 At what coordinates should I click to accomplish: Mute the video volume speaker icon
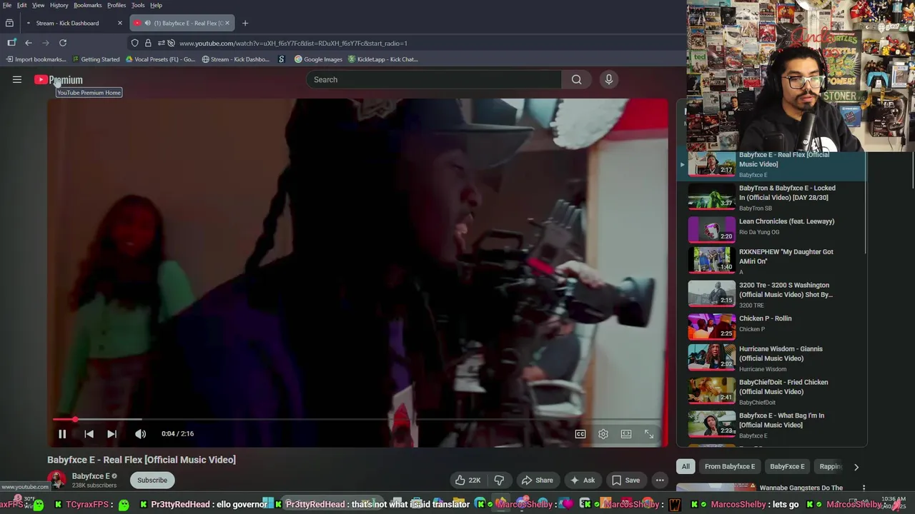pos(141,433)
